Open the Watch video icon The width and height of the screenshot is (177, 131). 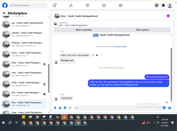[87, 5]
